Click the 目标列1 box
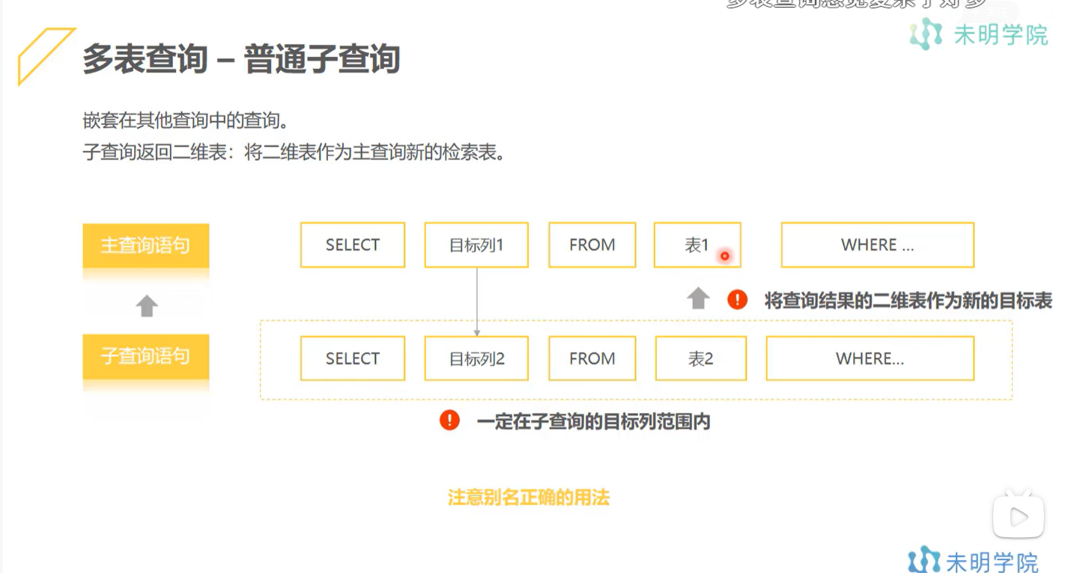Viewport: 1074px width, 573px height. coord(476,245)
